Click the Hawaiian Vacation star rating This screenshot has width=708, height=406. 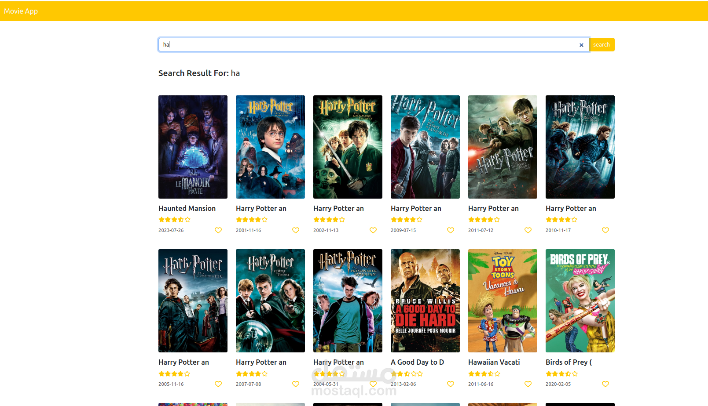pos(484,374)
